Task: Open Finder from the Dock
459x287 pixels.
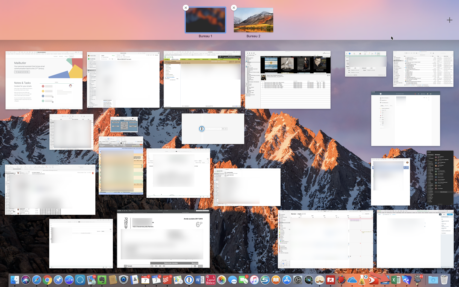Action: point(15,280)
